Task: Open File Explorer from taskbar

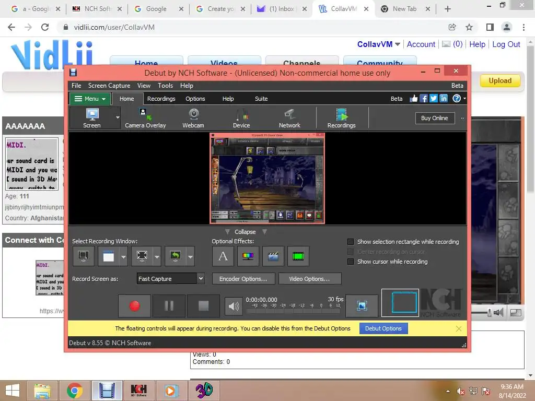Action: coord(42,391)
